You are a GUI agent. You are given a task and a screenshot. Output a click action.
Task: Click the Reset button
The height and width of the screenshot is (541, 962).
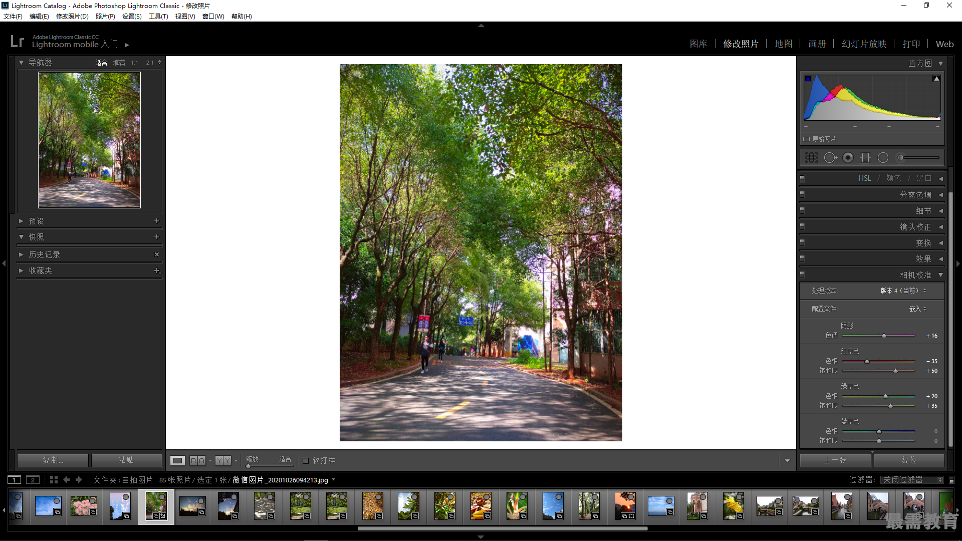pyautogui.click(x=909, y=460)
